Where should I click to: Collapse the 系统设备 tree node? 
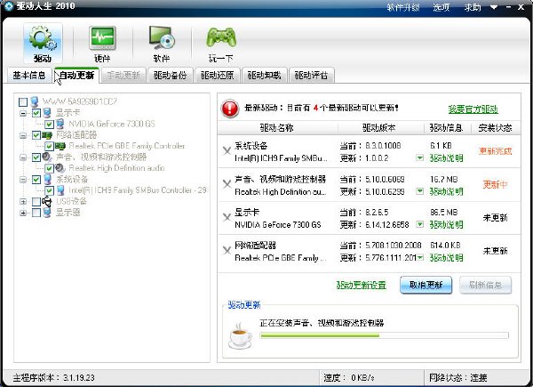pyautogui.click(x=23, y=180)
